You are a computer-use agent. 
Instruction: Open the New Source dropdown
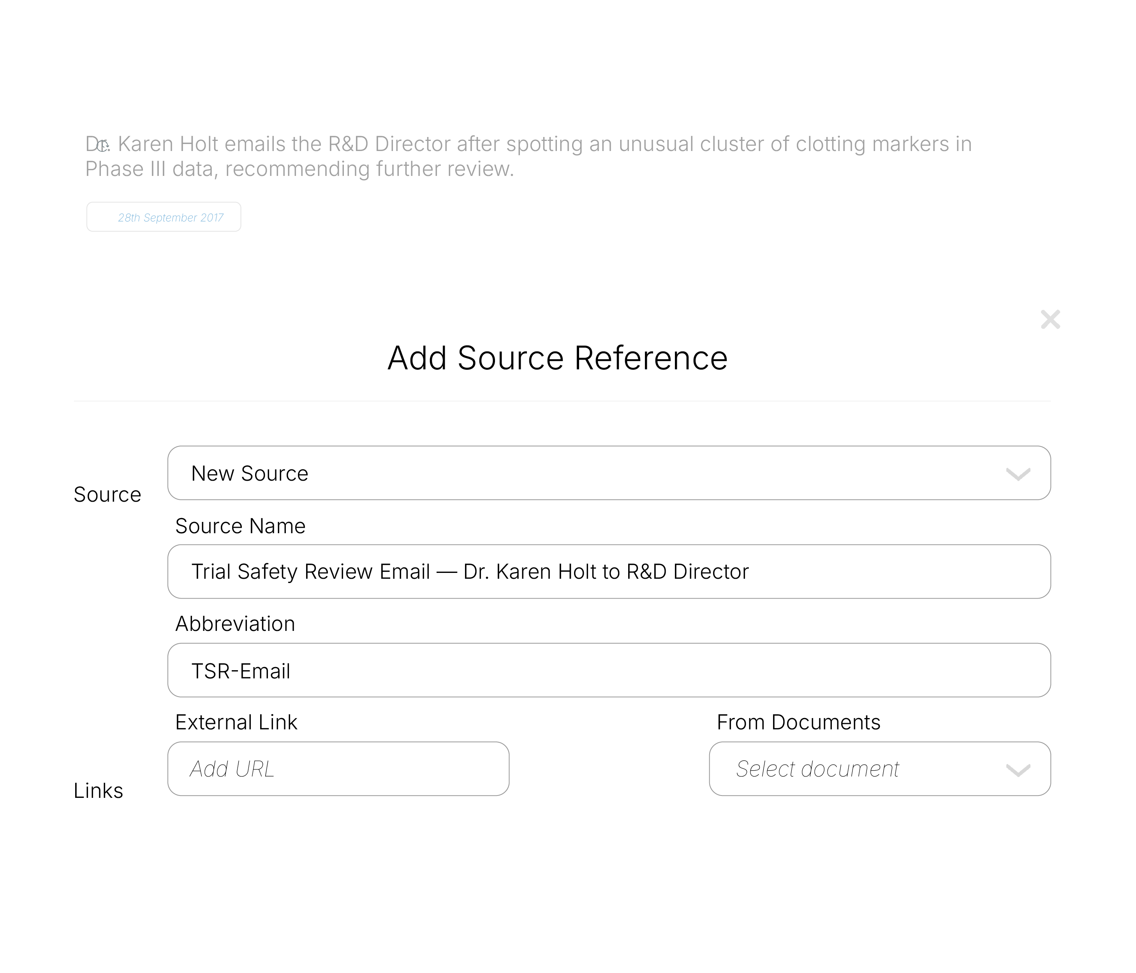click(x=609, y=473)
